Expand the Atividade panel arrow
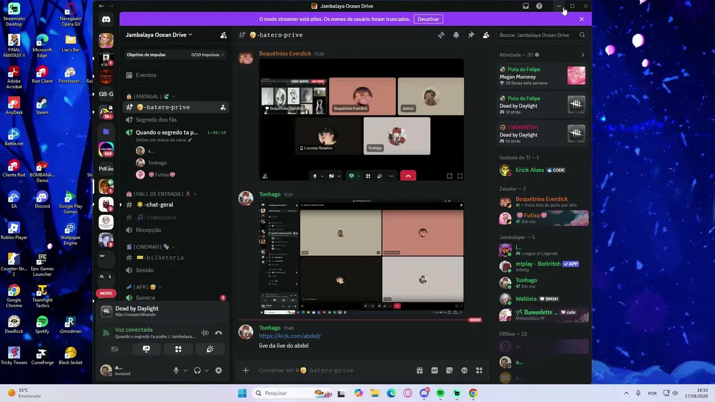The image size is (715, 402). (x=583, y=55)
